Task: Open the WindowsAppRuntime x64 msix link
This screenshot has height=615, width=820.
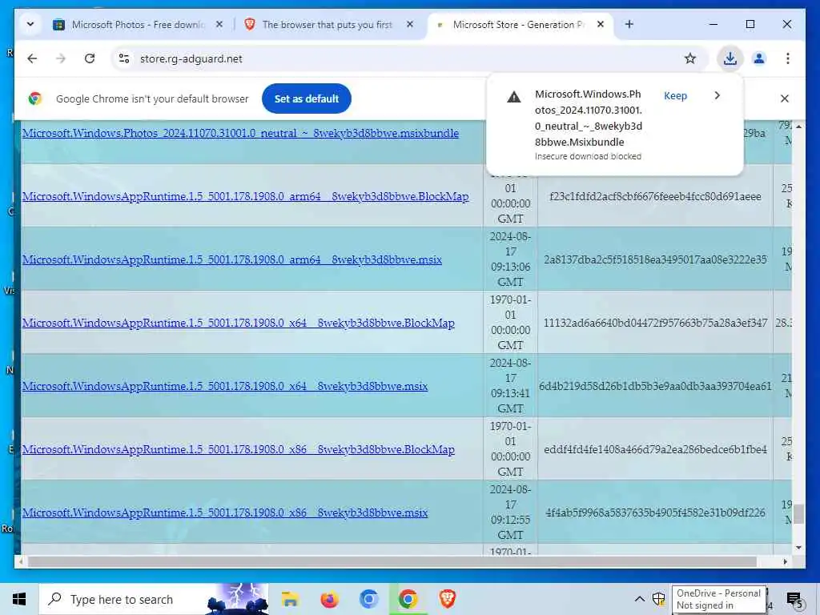Action: click(x=225, y=386)
